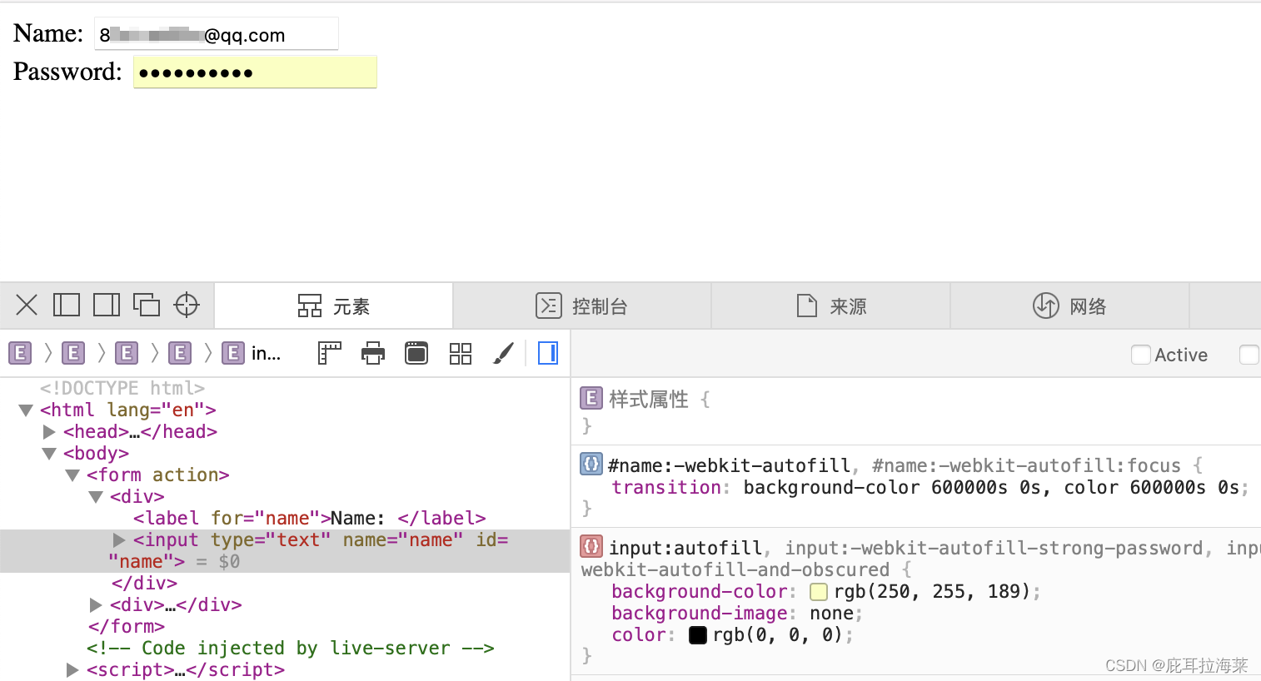Click the second E breadcrumb element icon
This screenshot has width=1261, height=681.
pos(73,353)
